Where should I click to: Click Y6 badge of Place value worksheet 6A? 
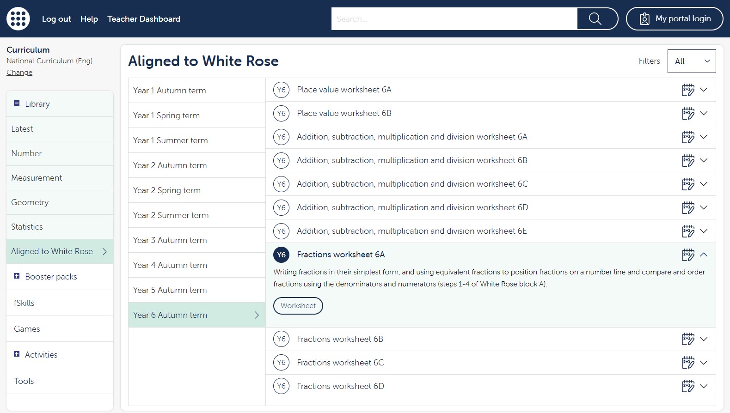point(281,90)
